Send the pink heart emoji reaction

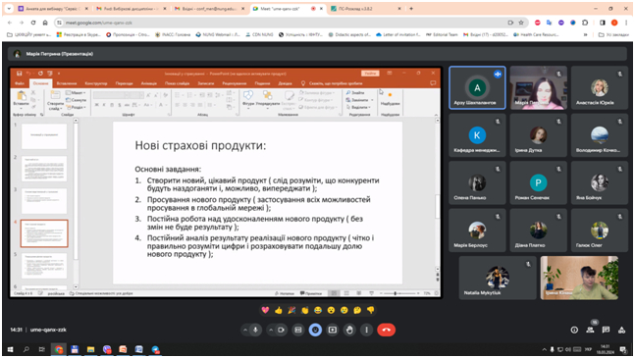265,310
